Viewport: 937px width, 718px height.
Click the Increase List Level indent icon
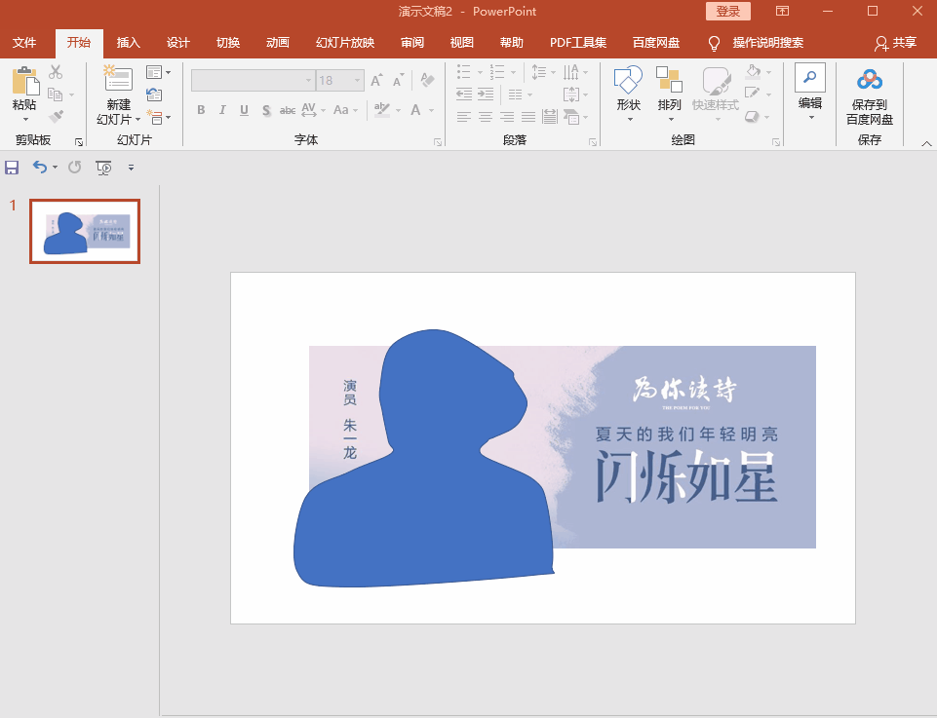[x=486, y=94]
